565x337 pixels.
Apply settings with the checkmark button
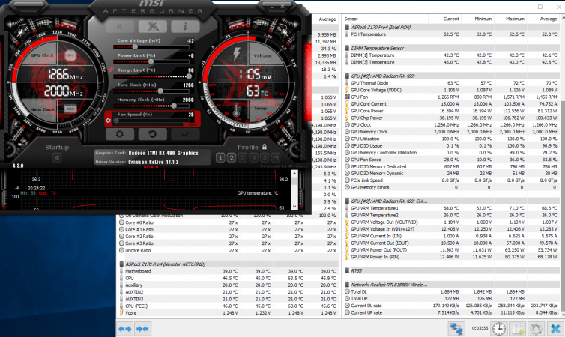(187, 133)
